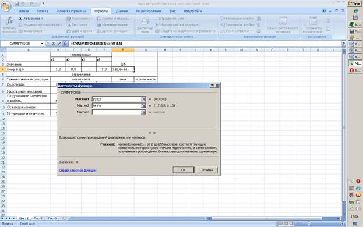The image size is (363, 227).
Task: Click OK in function arguments dialog
Action: 184,170
